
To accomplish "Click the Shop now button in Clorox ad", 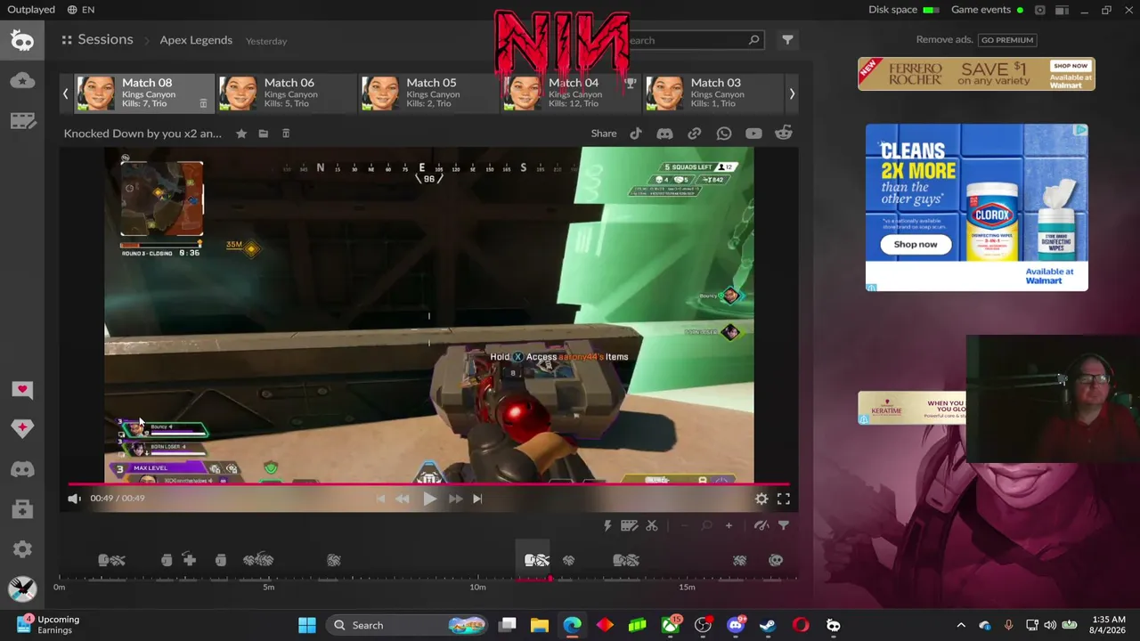I will point(916,244).
